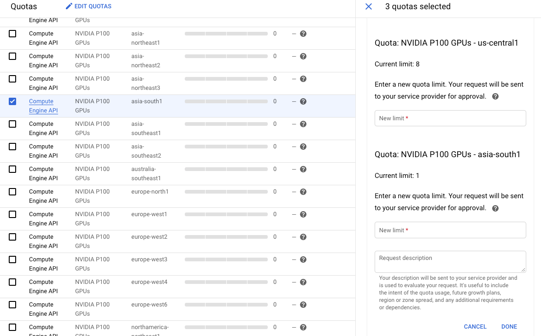
Task: Select the europe-west6 quota checkbox
Action: (x=12, y=305)
